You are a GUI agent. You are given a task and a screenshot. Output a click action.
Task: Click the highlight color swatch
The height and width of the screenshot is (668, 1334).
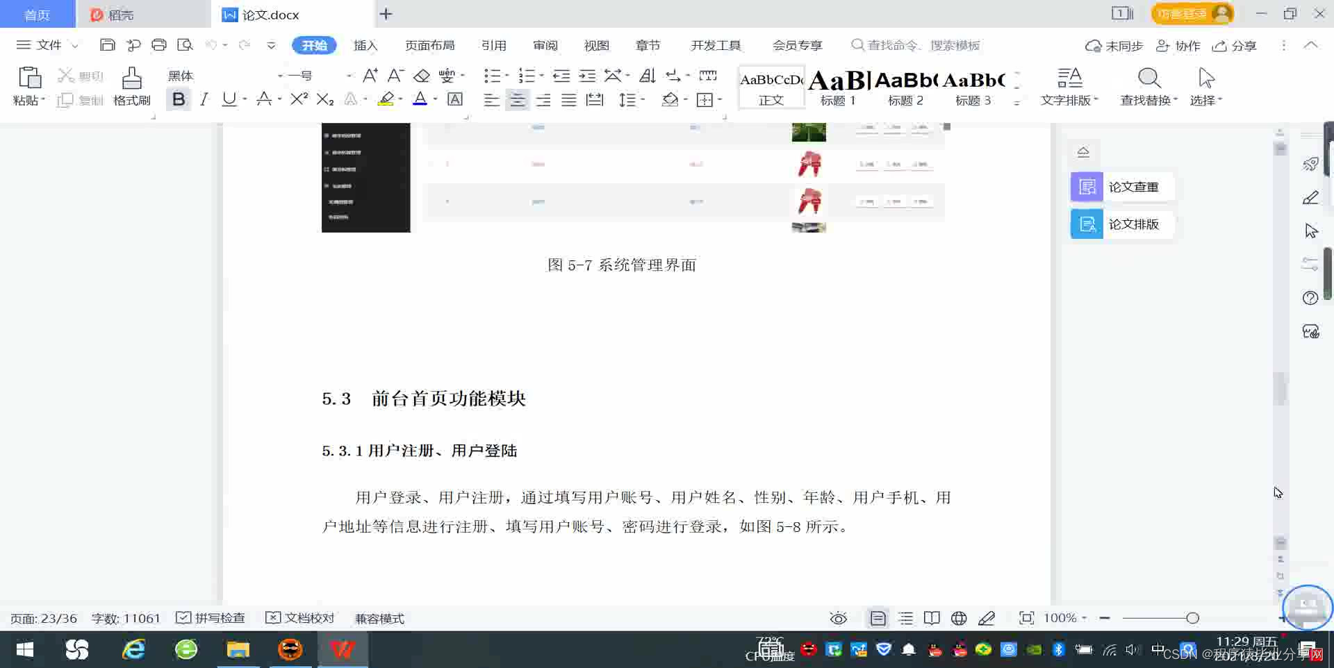click(x=386, y=99)
